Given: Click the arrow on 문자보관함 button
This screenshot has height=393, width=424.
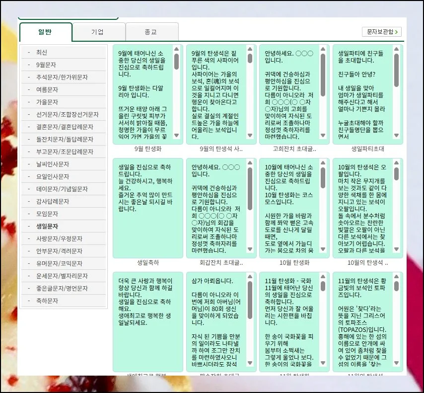Looking at the screenshot, I should click(398, 32).
